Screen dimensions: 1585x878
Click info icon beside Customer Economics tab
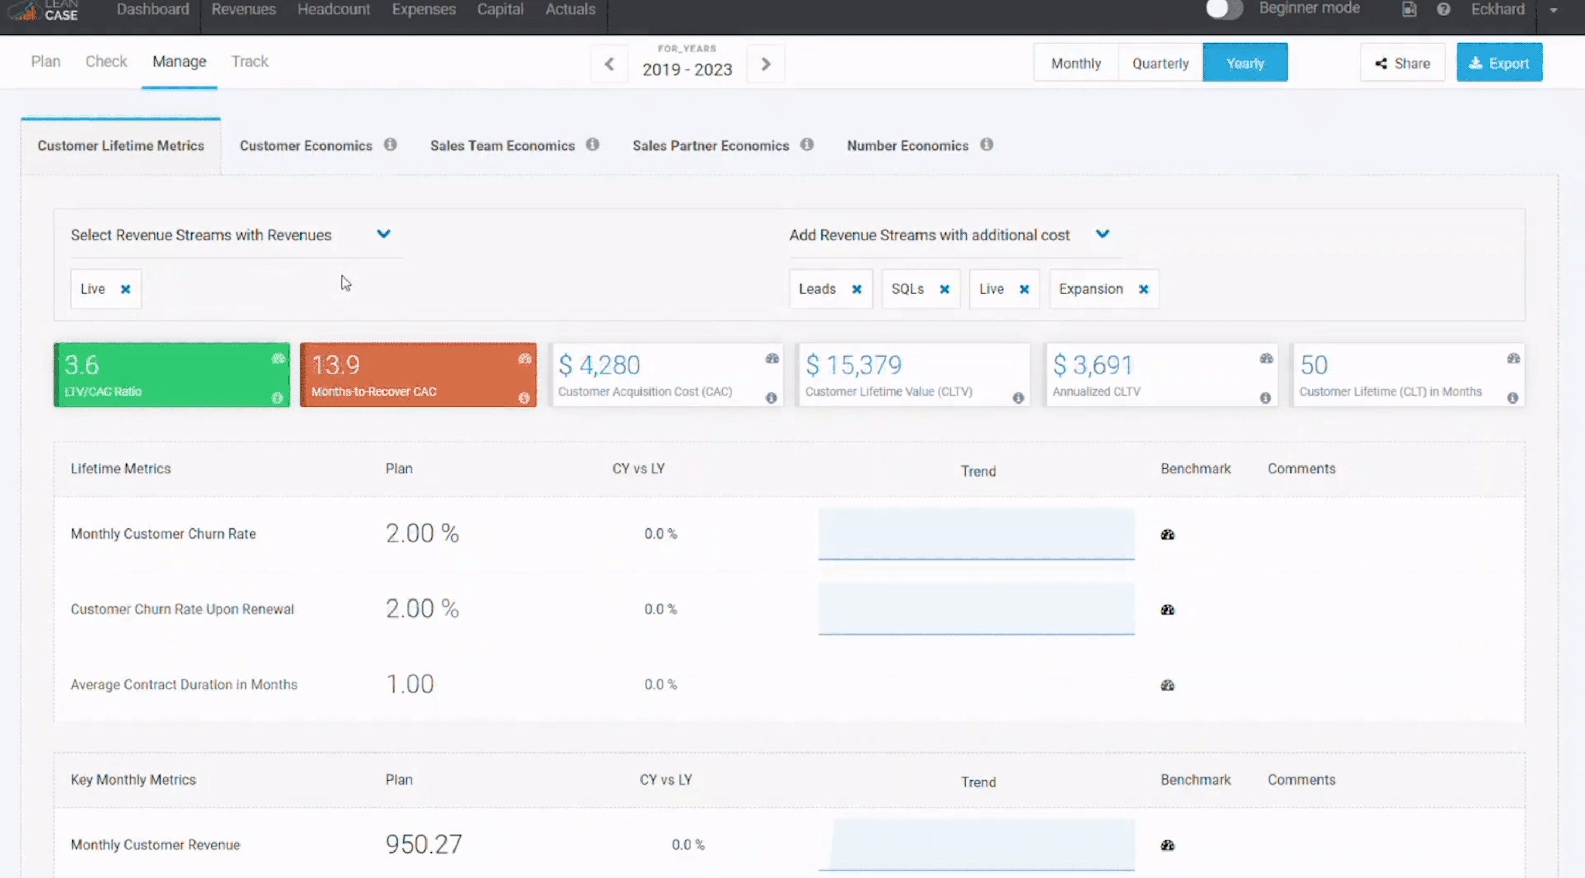(x=390, y=145)
